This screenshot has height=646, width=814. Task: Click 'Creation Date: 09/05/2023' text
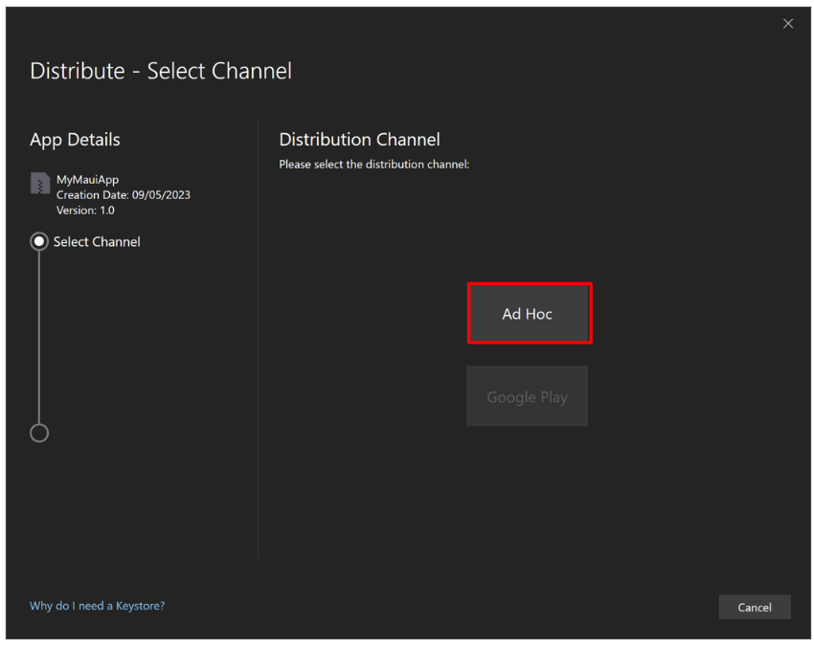click(124, 195)
